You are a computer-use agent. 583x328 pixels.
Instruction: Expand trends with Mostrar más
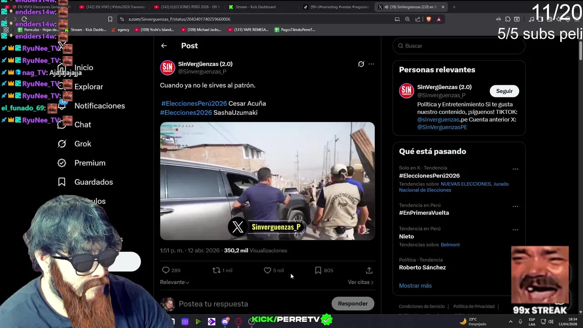point(415,286)
